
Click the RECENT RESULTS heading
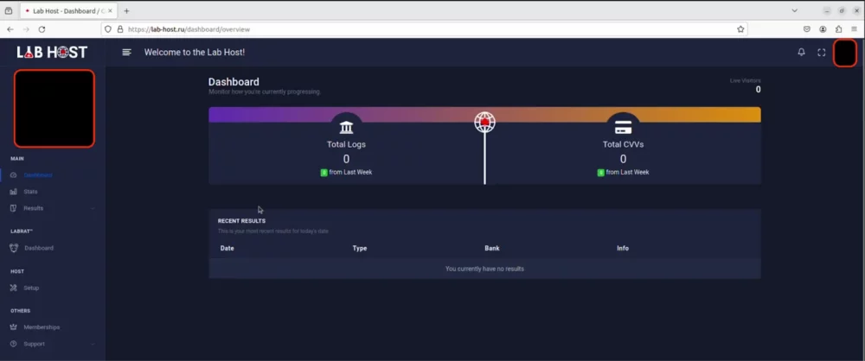241,221
